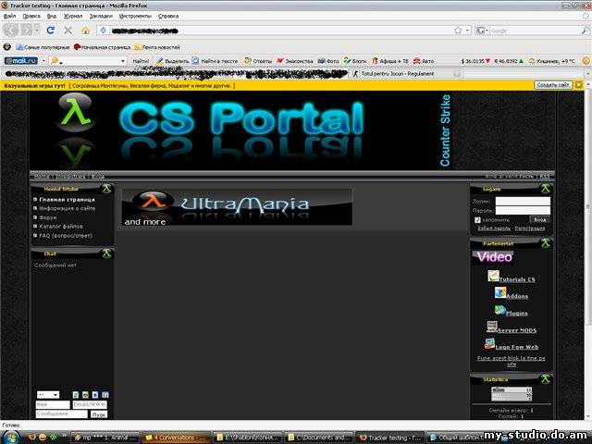592x444 pixels.
Task: Click the password input field
Action: pyautogui.click(x=523, y=210)
